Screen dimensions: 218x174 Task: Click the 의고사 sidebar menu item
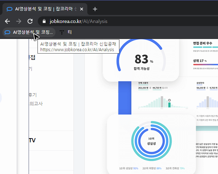(36, 104)
